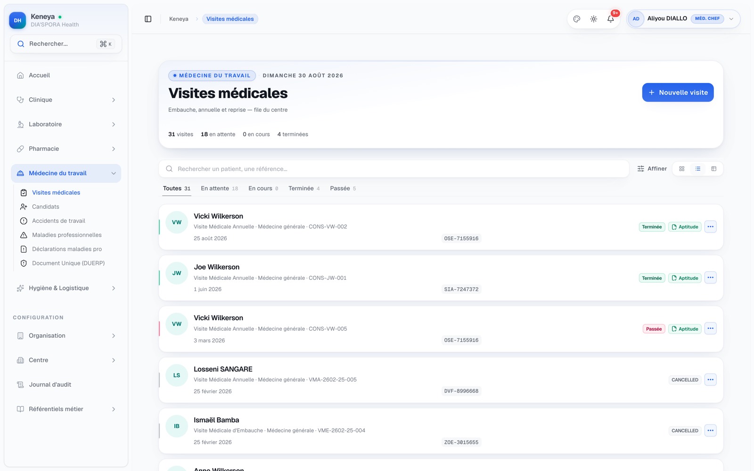This screenshot has width=754, height=471.
Task: Expand the Laboratoire menu
Action: click(66, 124)
